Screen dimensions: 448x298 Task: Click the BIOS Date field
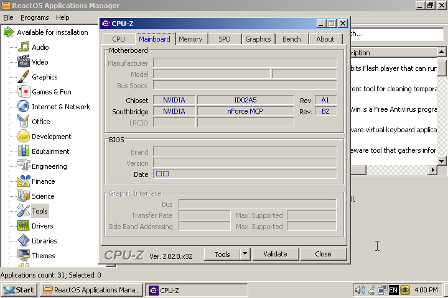pyautogui.click(x=245, y=174)
